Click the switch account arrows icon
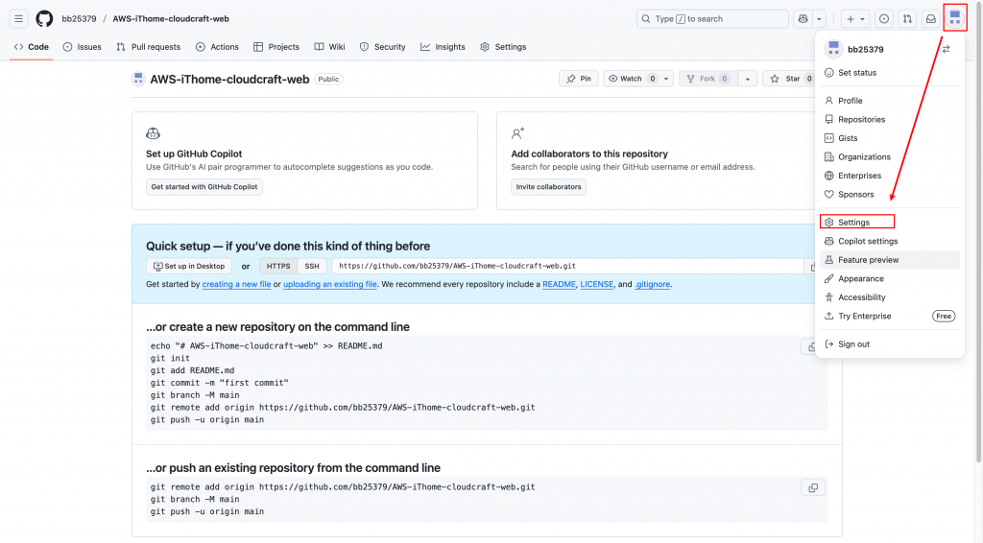The height and width of the screenshot is (543, 983). 946,49
